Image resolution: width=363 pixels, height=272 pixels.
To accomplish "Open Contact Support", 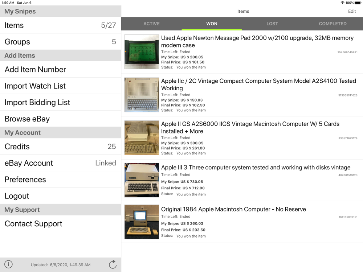I will pyautogui.click(x=60, y=223).
